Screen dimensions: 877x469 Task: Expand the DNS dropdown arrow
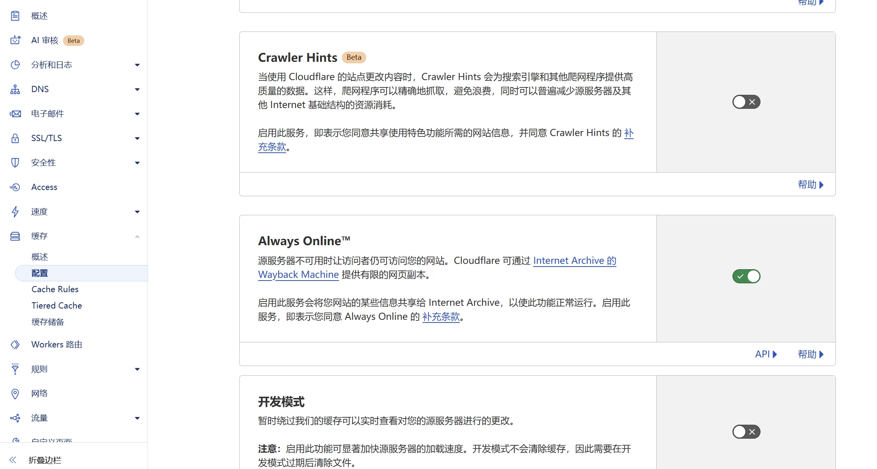click(137, 89)
